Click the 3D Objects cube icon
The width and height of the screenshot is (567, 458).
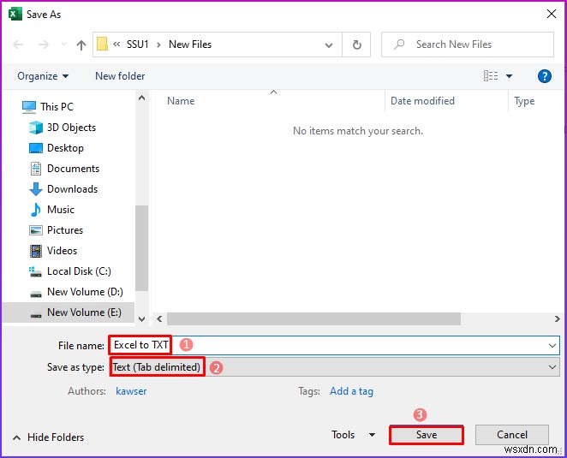(35, 128)
